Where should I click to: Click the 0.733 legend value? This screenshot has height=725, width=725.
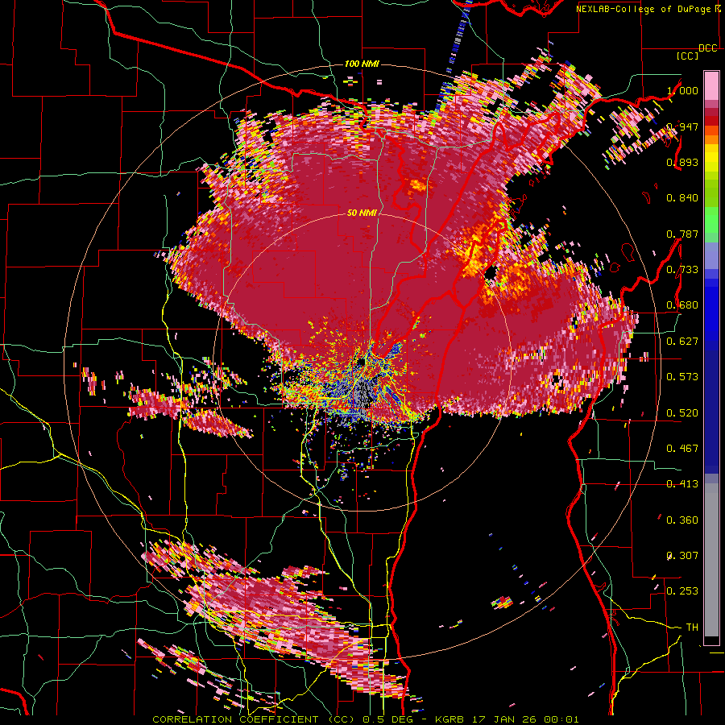pyautogui.click(x=682, y=270)
